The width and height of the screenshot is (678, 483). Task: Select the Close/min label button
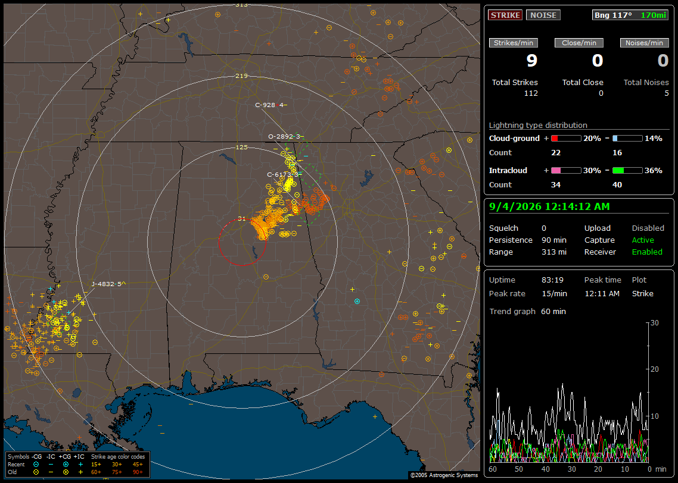579,43
